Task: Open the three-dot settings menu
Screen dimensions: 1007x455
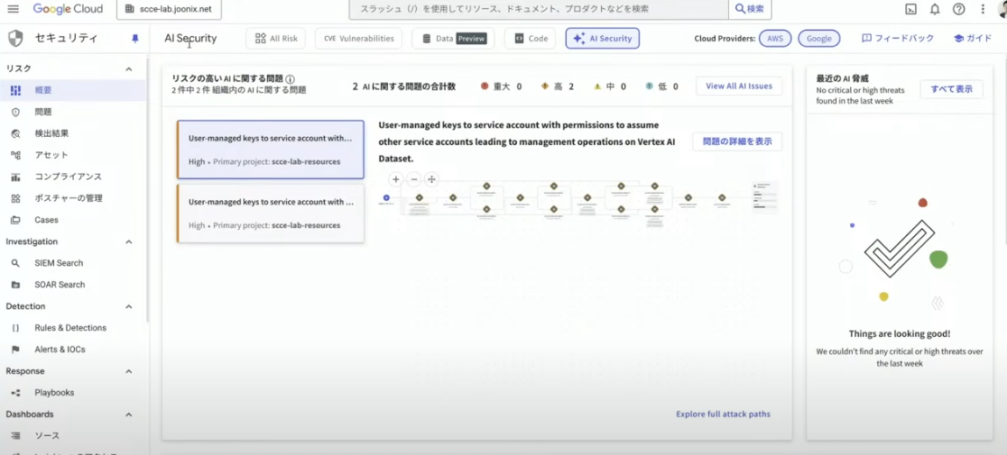Action: 983,9
